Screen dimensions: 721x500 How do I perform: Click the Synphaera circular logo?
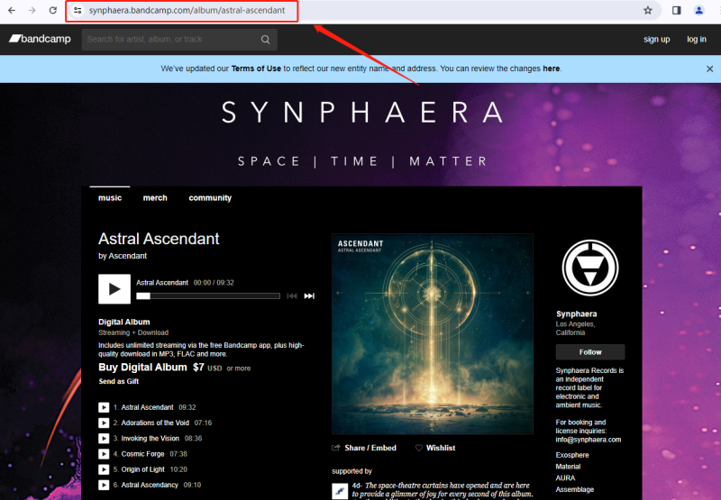[x=590, y=268]
